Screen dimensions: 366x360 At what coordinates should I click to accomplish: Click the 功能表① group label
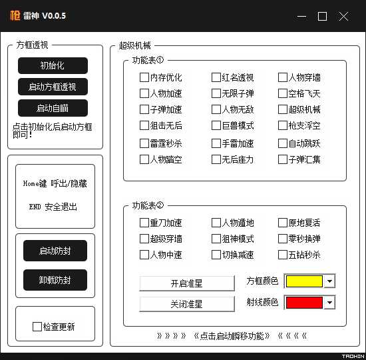coord(148,61)
